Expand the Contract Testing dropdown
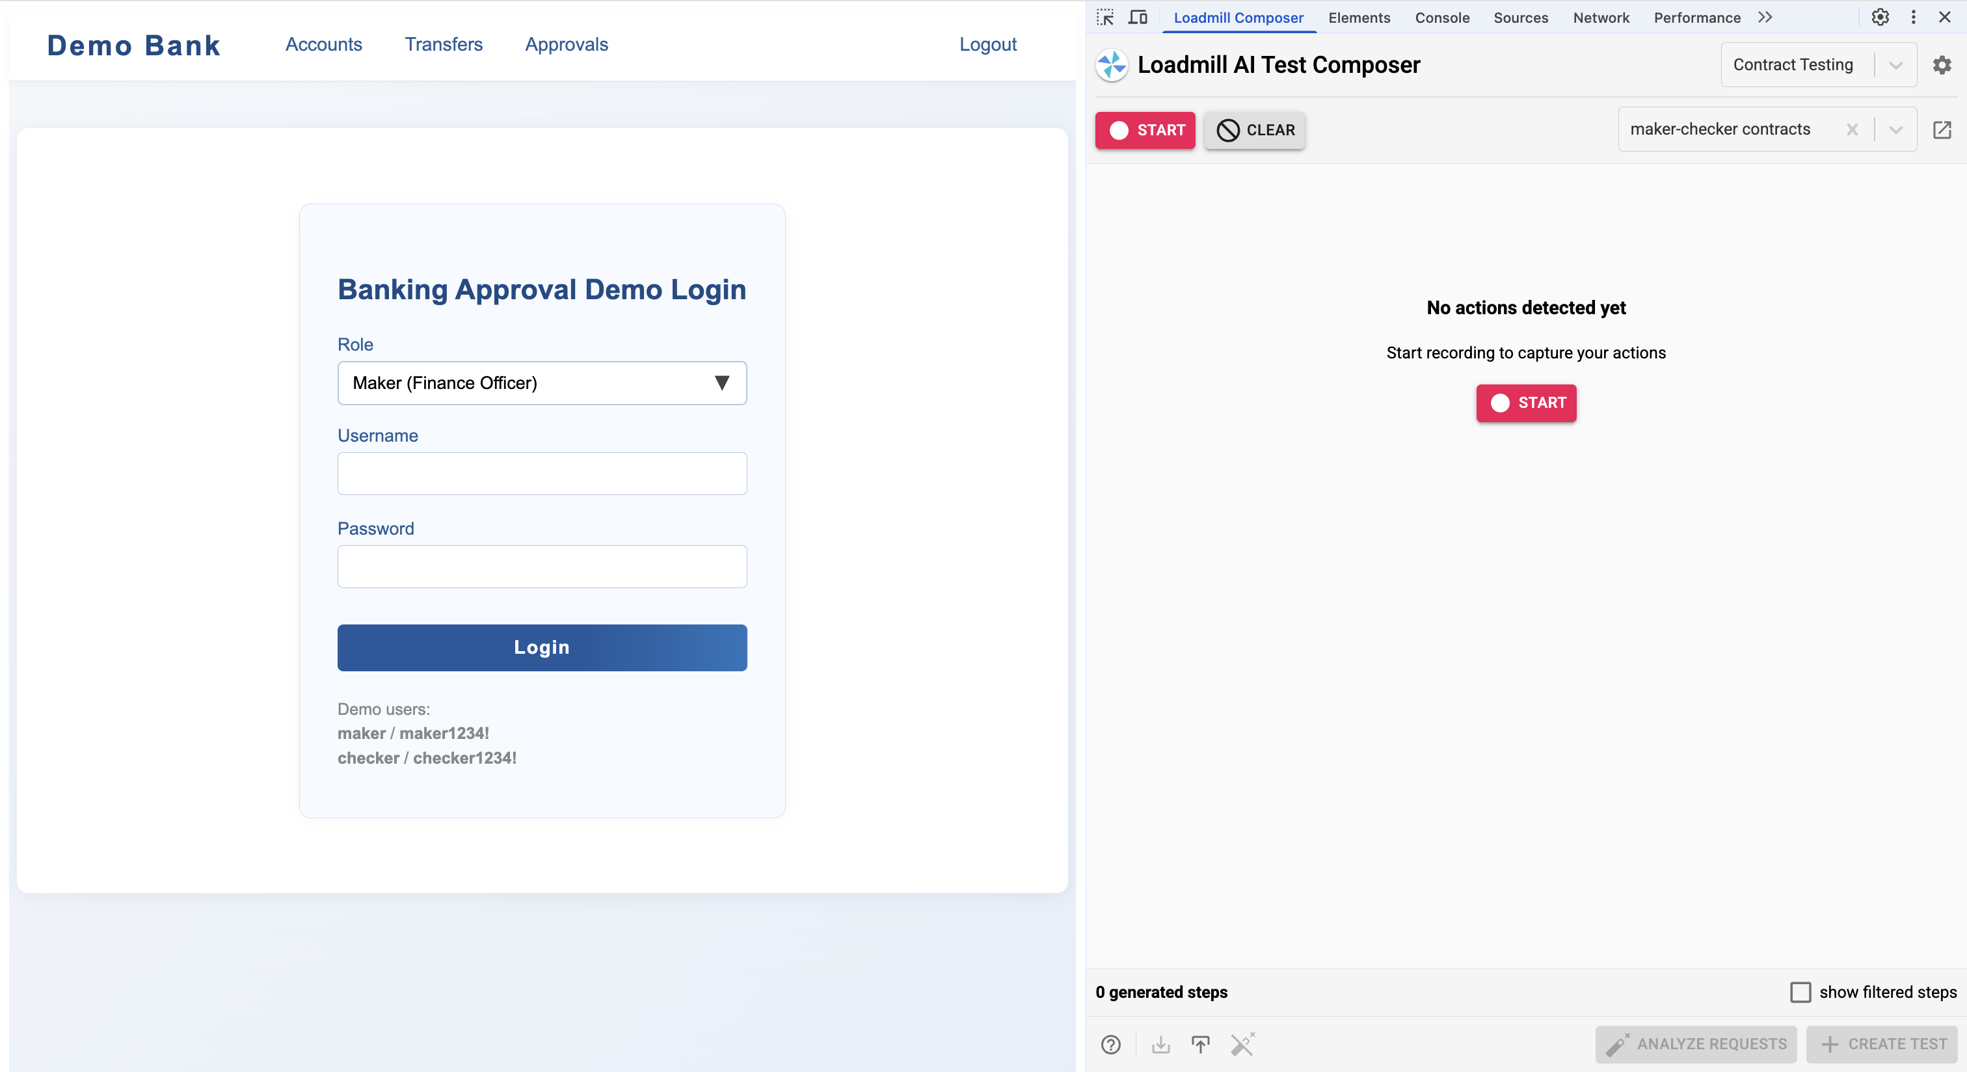This screenshot has width=1967, height=1072. pyautogui.click(x=1895, y=65)
